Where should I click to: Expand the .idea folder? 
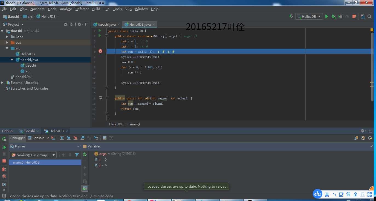(7, 37)
